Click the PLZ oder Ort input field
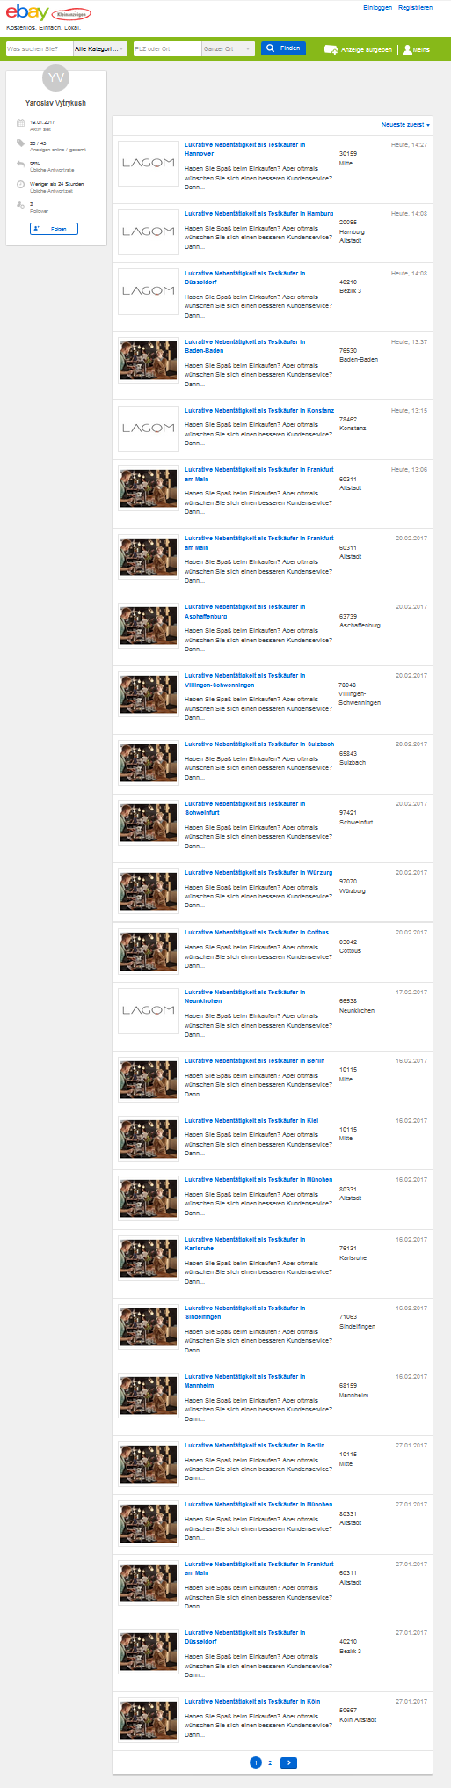Image resolution: width=451 pixels, height=1788 pixels. click(x=167, y=48)
